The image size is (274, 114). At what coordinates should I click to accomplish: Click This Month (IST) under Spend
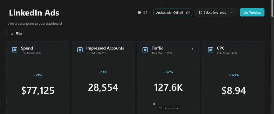(31, 53)
